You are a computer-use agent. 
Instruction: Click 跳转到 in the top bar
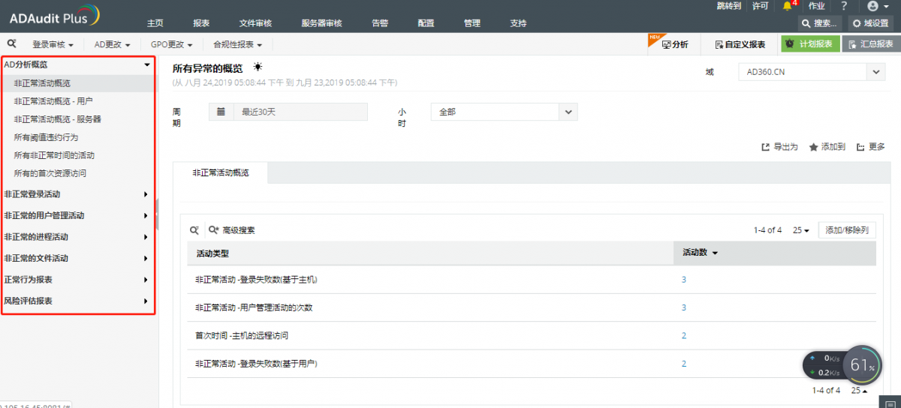[x=728, y=6]
